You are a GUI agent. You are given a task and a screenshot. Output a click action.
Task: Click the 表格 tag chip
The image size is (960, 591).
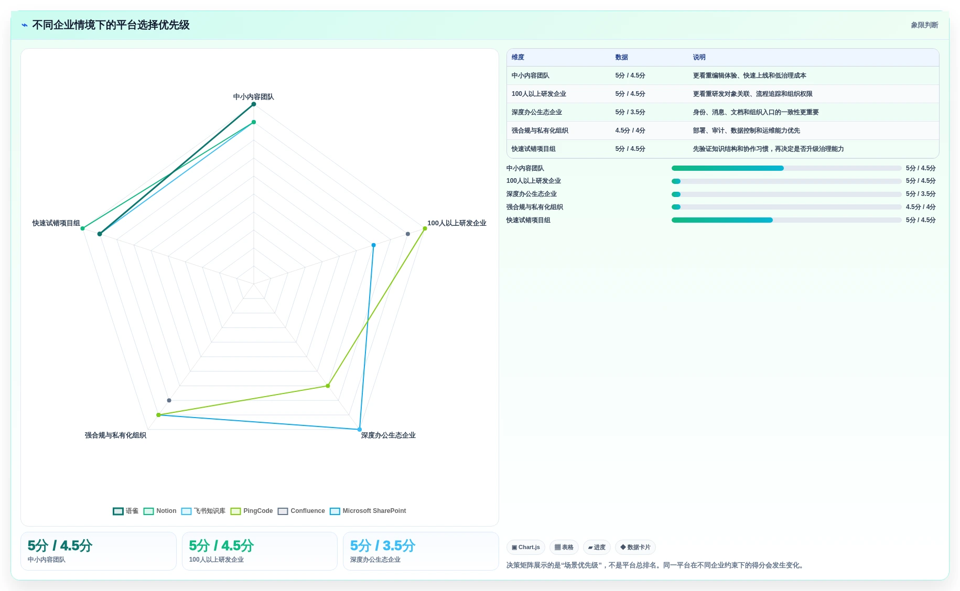pyautogui.click(x=564, y=547)
